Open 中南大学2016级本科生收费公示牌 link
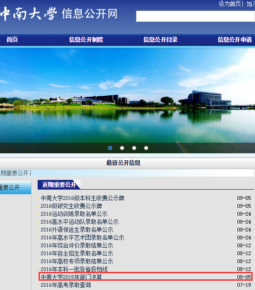255x290 pixels. pos(82,198)
